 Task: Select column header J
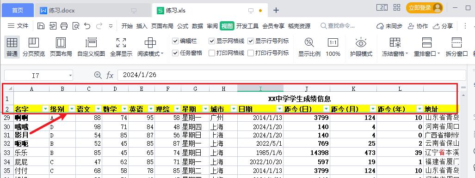point(307,89)
